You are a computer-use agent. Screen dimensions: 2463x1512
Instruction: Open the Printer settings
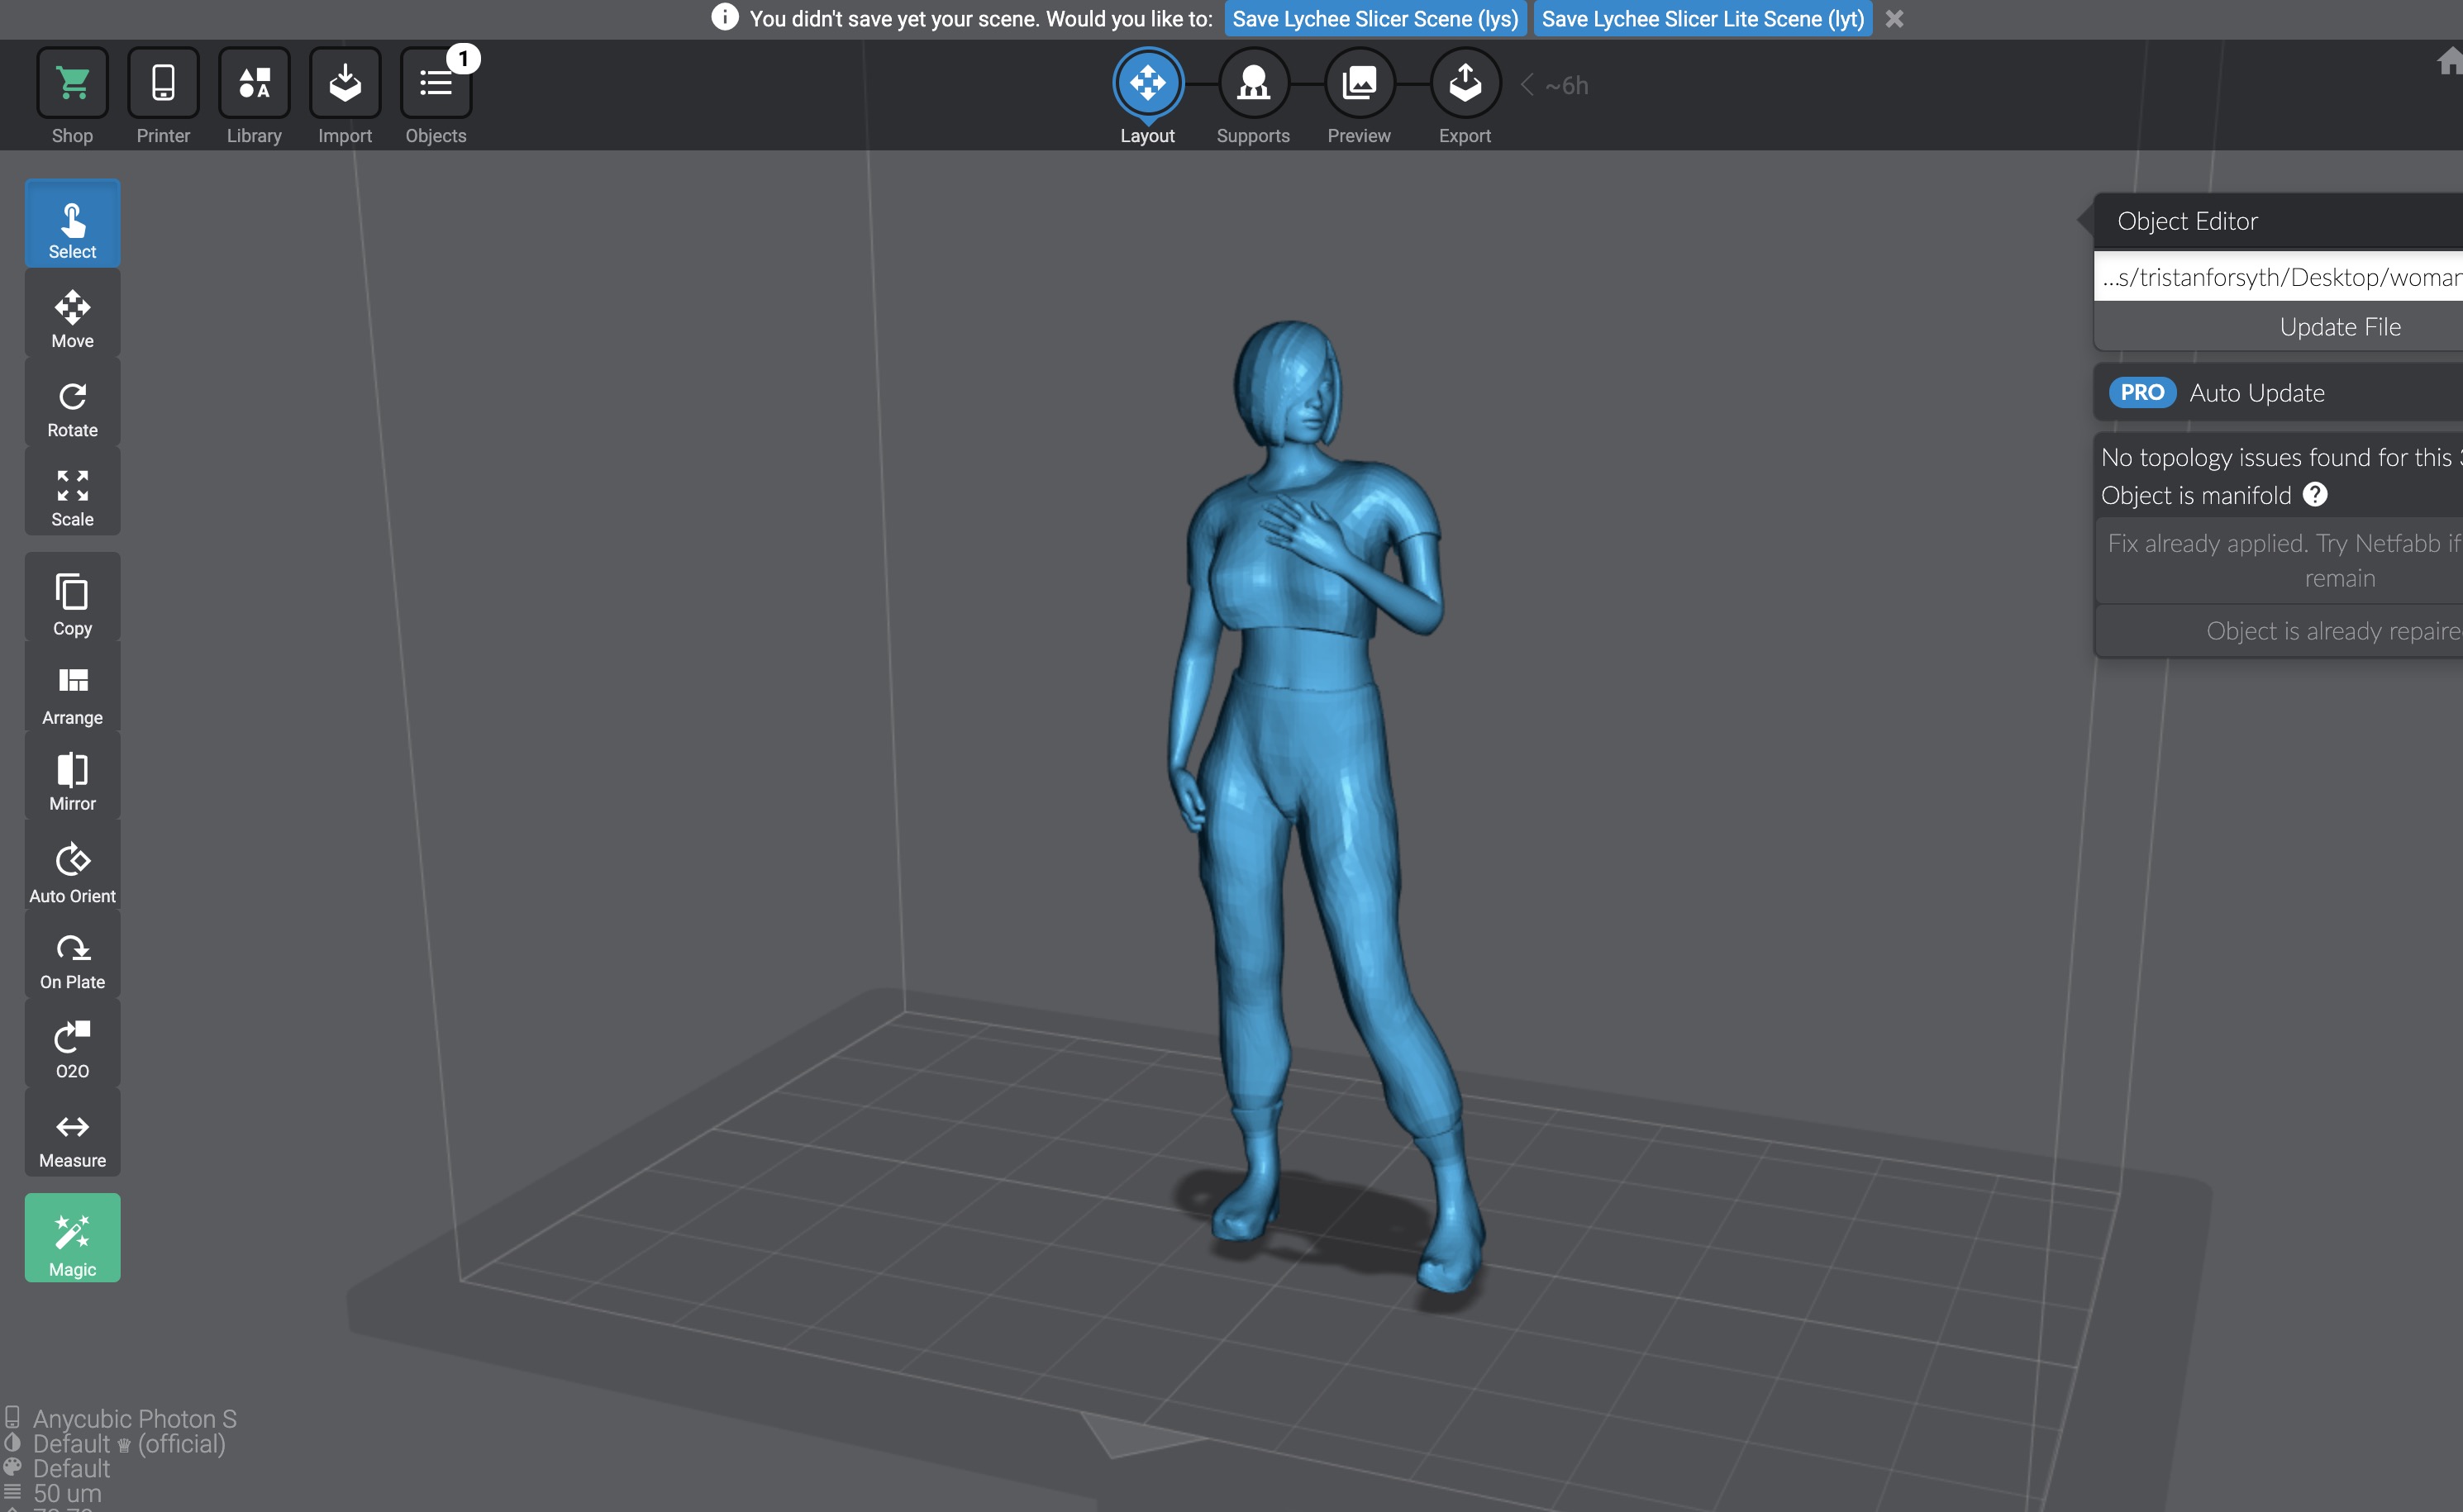tap(163, 83)
